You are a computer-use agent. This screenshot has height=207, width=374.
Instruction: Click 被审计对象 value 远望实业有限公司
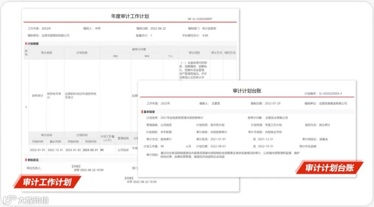[x=277, y=118]
